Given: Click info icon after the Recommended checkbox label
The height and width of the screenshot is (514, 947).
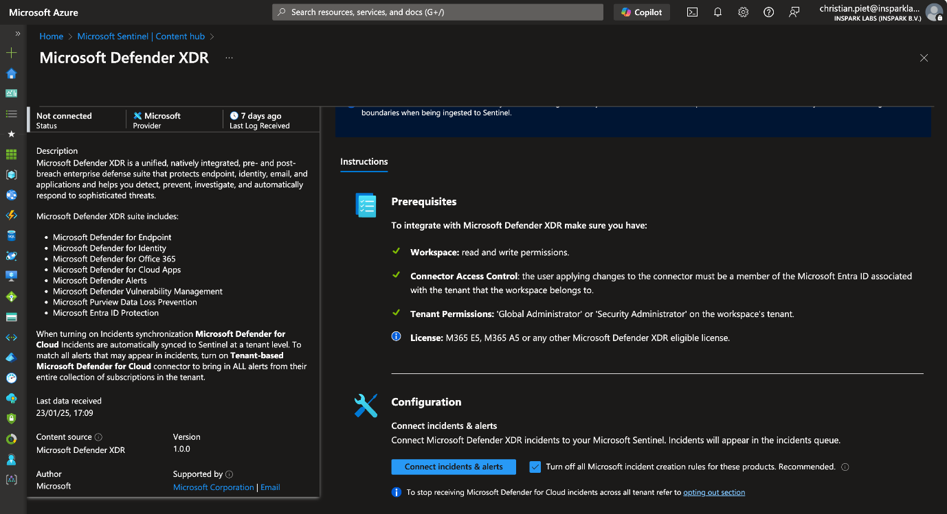Looking at the screenshot, I should click(x=845, y=467).
